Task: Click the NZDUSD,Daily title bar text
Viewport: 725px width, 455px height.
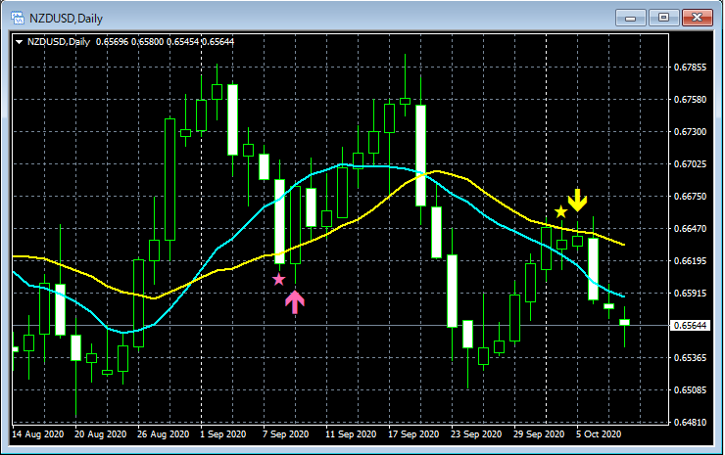Action: (x=66, y=19)
